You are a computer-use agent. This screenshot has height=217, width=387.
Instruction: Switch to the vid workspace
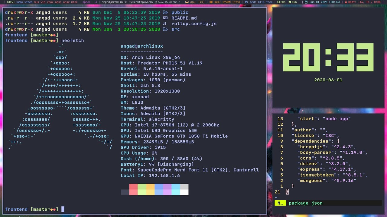43,2
